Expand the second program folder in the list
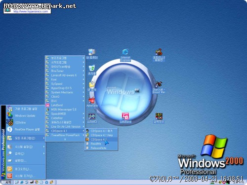The image size is (247, 185). point(65,62)
